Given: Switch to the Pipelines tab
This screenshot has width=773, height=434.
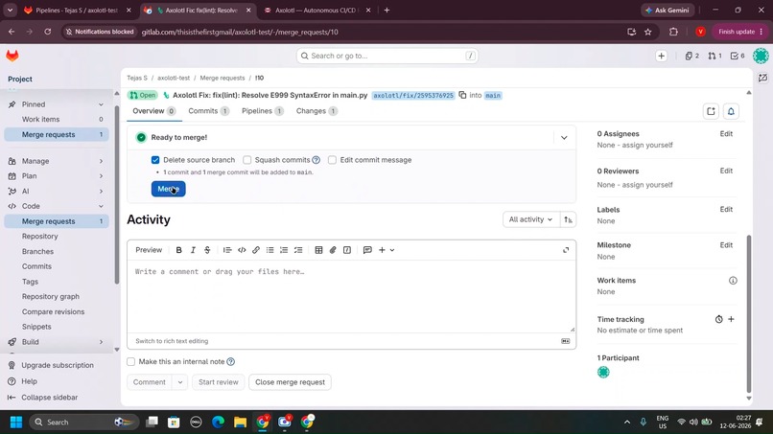Looking at the screenshot, I should pyautogui.click(x=262, y=111).
